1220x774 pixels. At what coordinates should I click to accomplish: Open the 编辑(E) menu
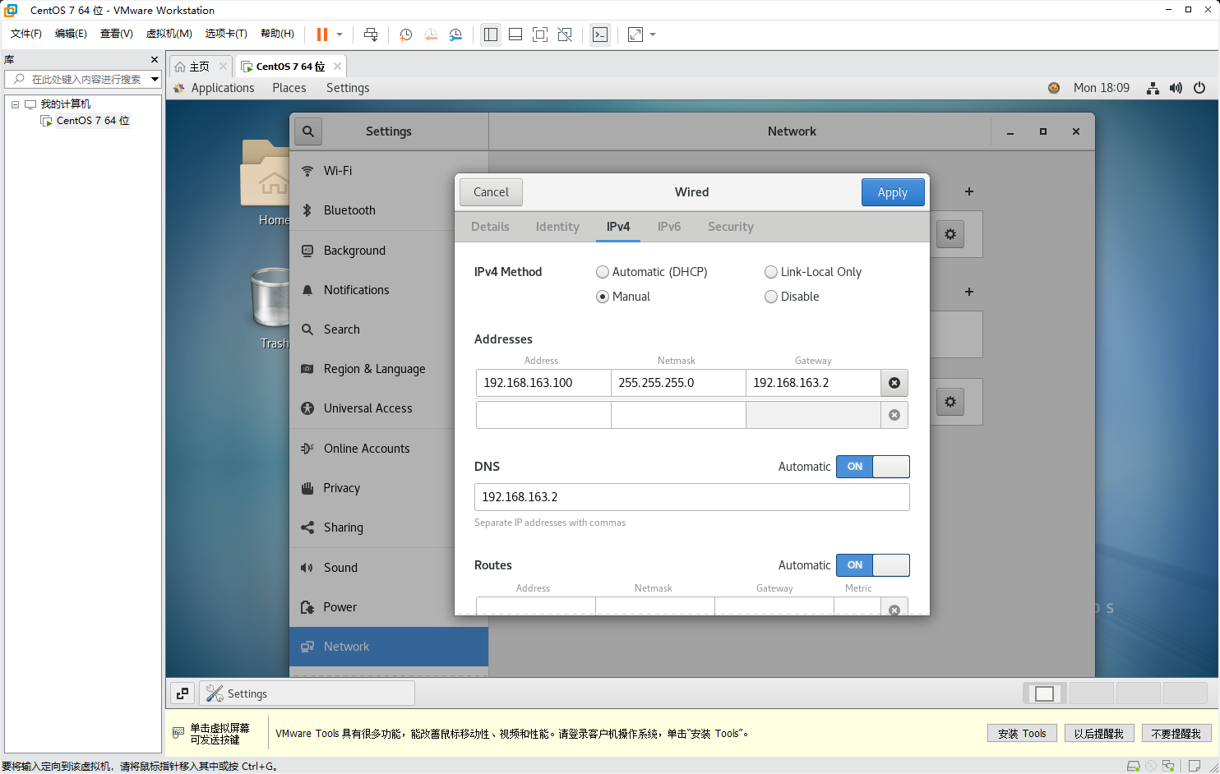coord(71,34)
